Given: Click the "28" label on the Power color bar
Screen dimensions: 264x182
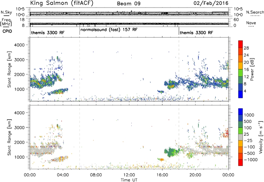Looking at the screenshot, I should [x=246, y=48].
